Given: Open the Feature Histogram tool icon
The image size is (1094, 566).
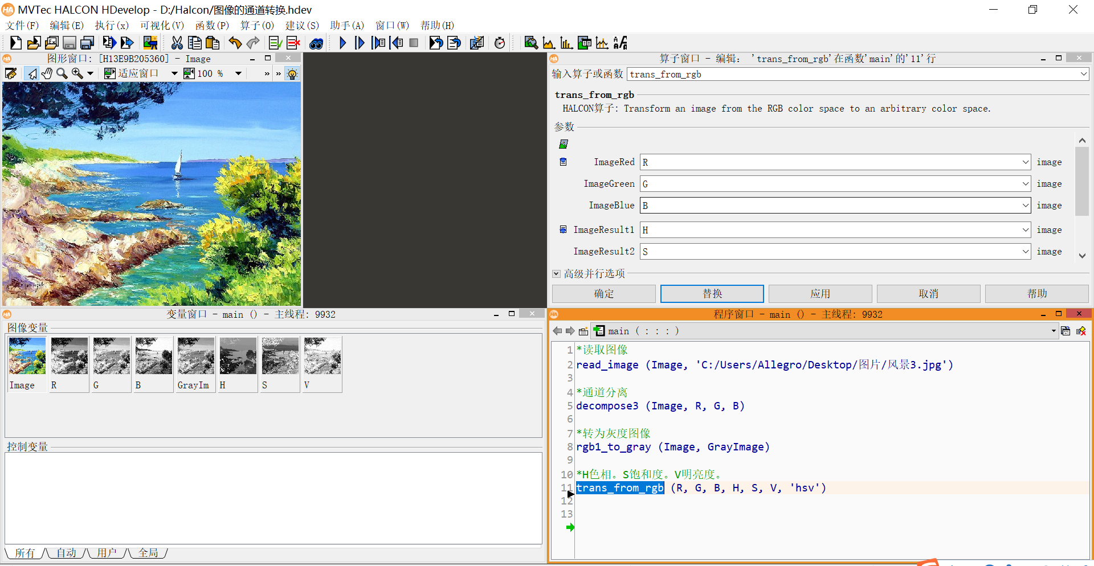Looking at the screenshot, I should (566, 43).
